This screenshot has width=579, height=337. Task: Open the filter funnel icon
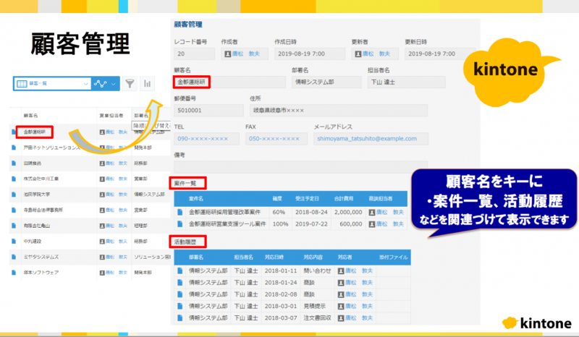tap(130, 83)
